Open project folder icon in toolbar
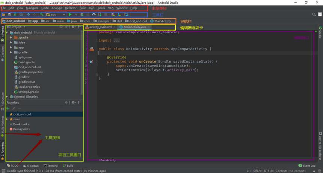This screenshot has width=323, height=173. point(4,15)
